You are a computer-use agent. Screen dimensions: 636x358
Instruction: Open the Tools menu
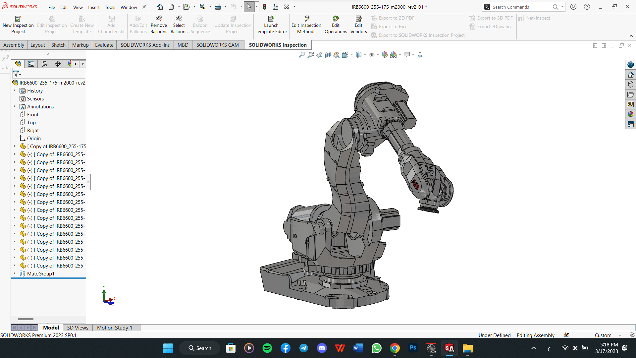tap(110, 7)
